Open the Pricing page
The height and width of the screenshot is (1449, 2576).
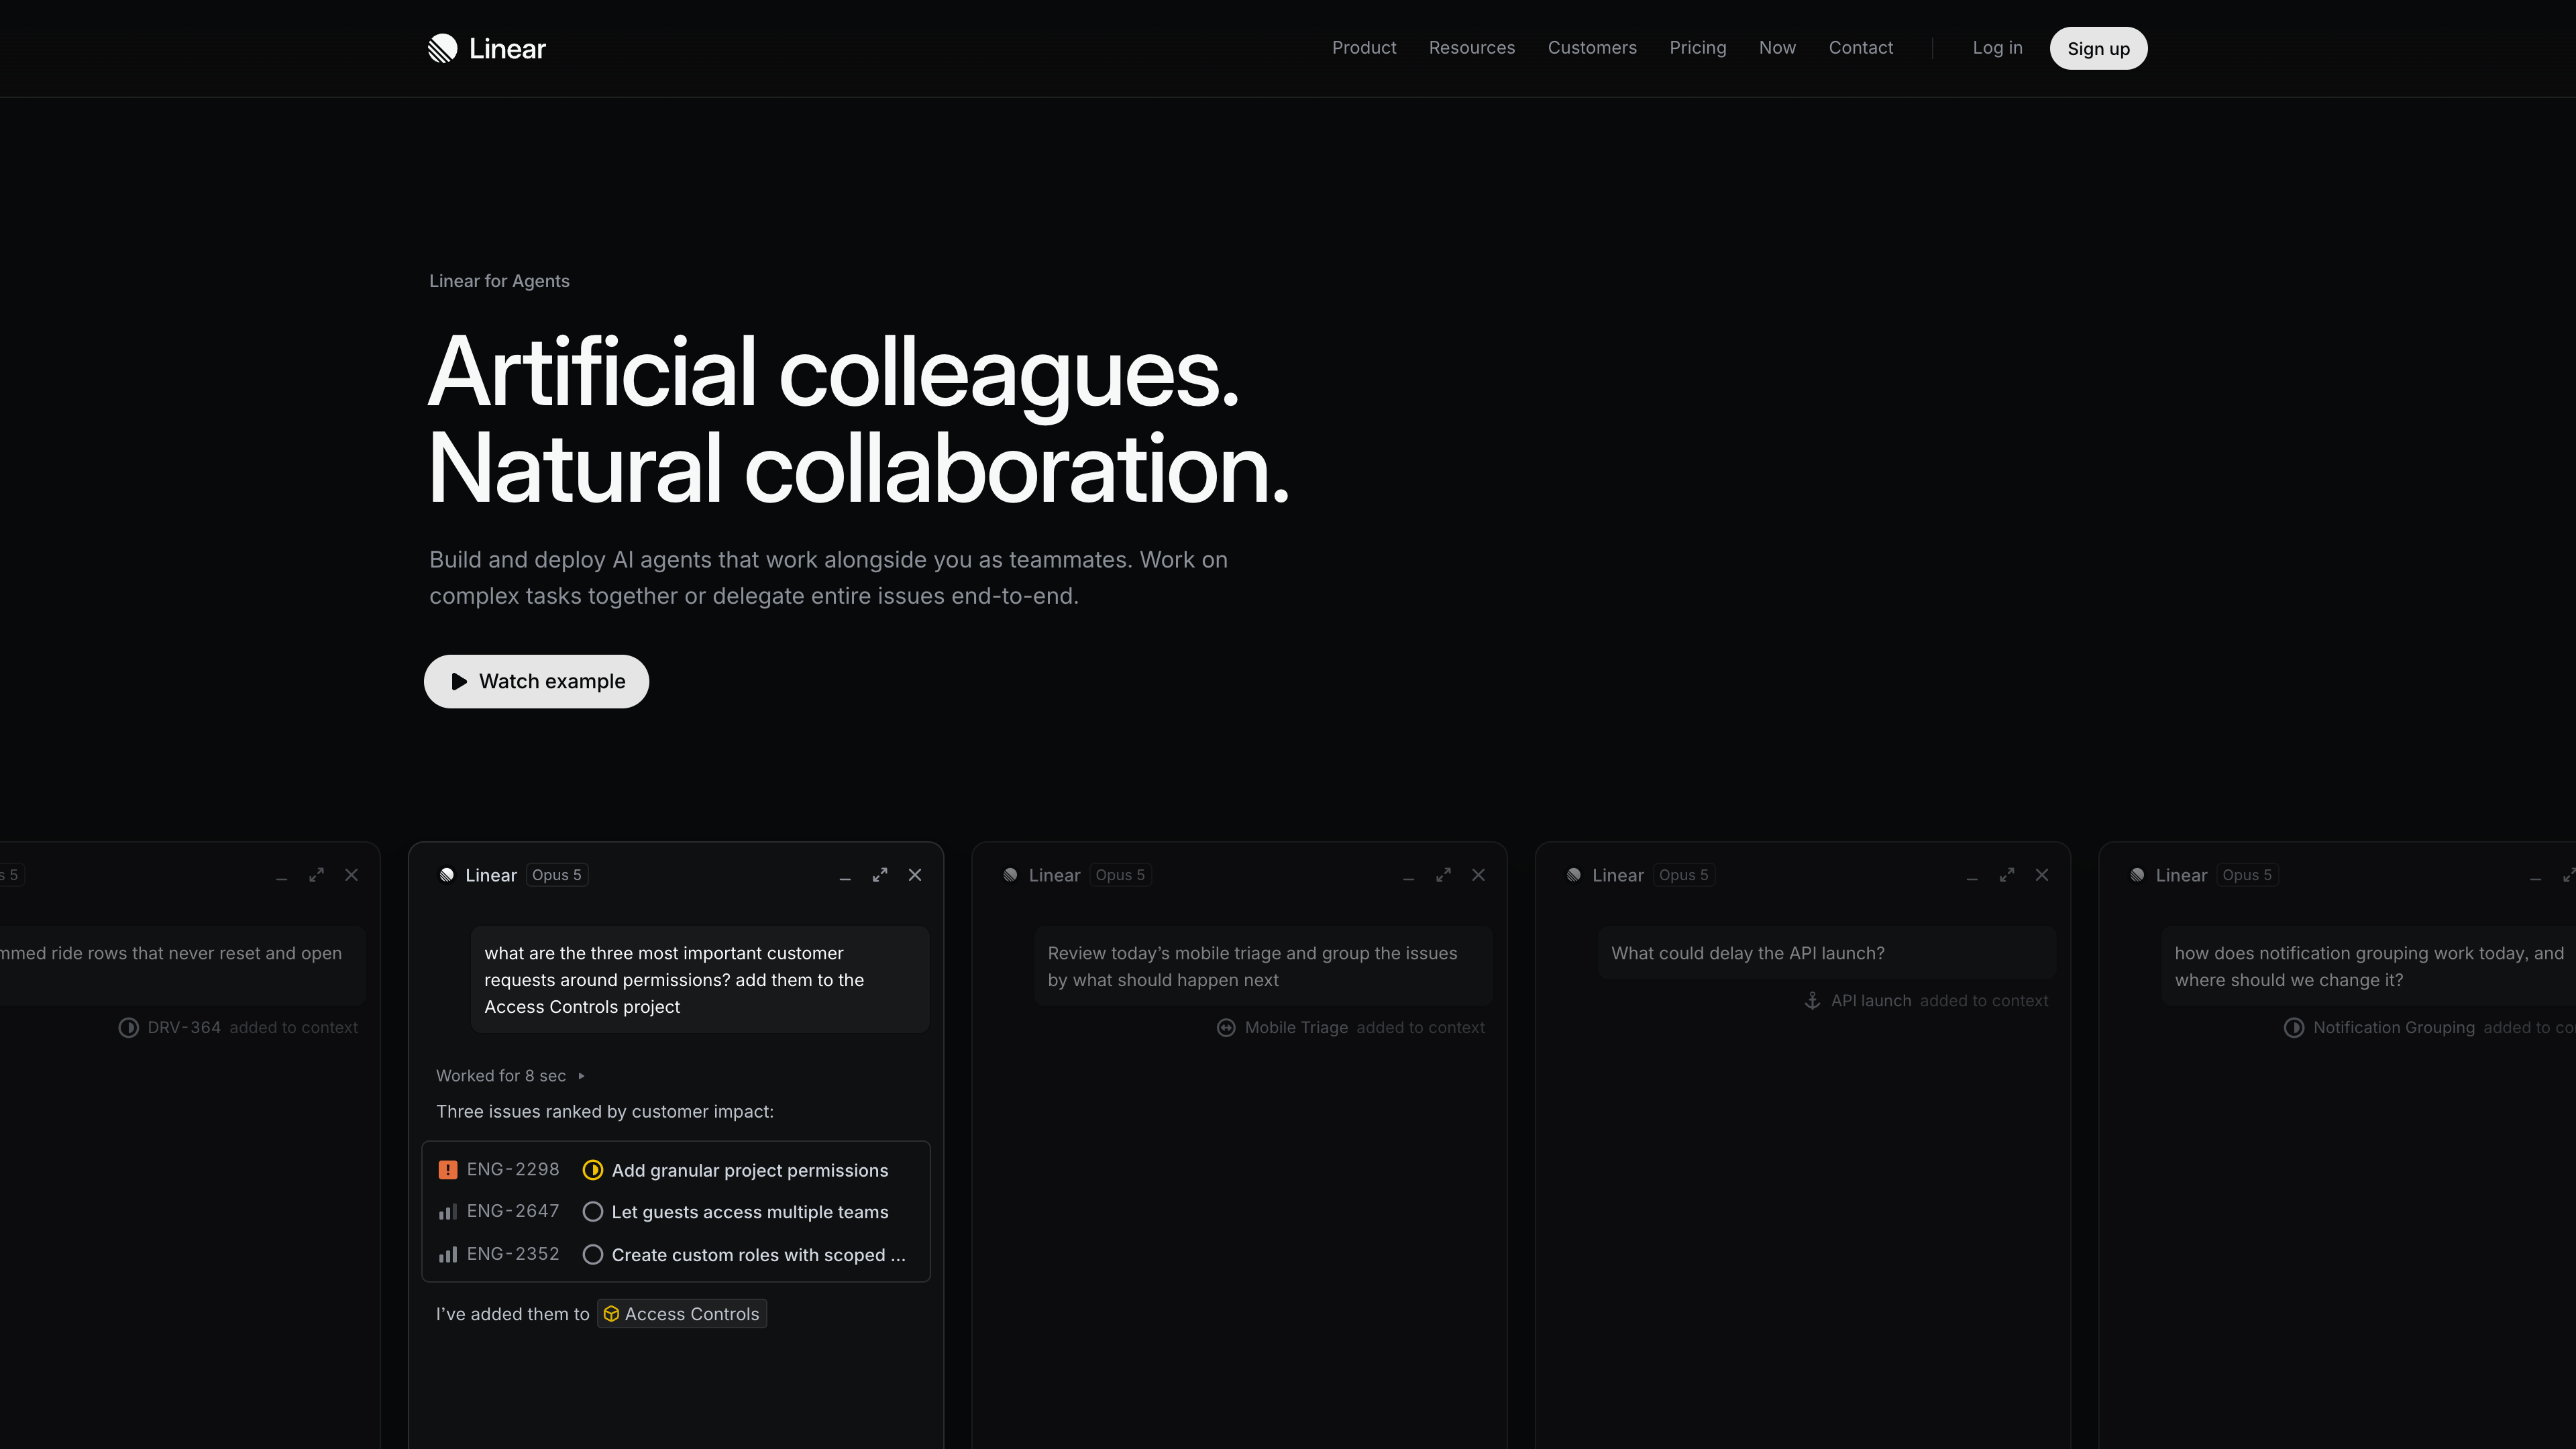(x=1698, y=48)
